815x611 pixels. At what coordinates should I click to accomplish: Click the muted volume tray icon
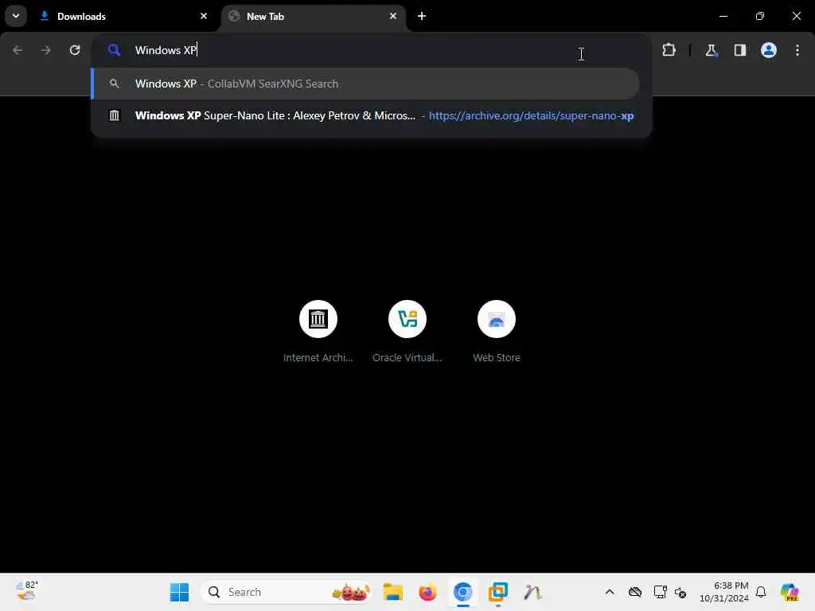680,592
